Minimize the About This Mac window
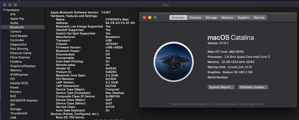Screen dimensions: 299x120 [x=150, y=17]
